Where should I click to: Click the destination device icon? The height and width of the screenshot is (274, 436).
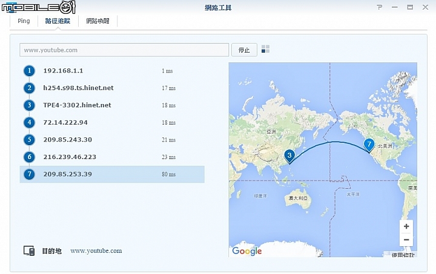29,250
